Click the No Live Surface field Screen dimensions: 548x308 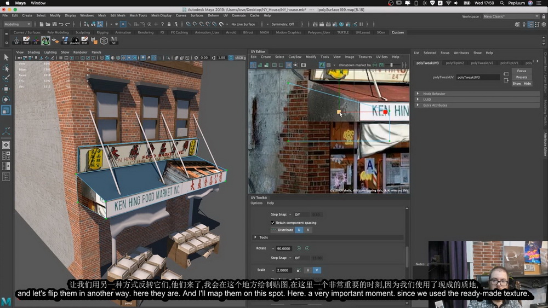click(243, 24)
